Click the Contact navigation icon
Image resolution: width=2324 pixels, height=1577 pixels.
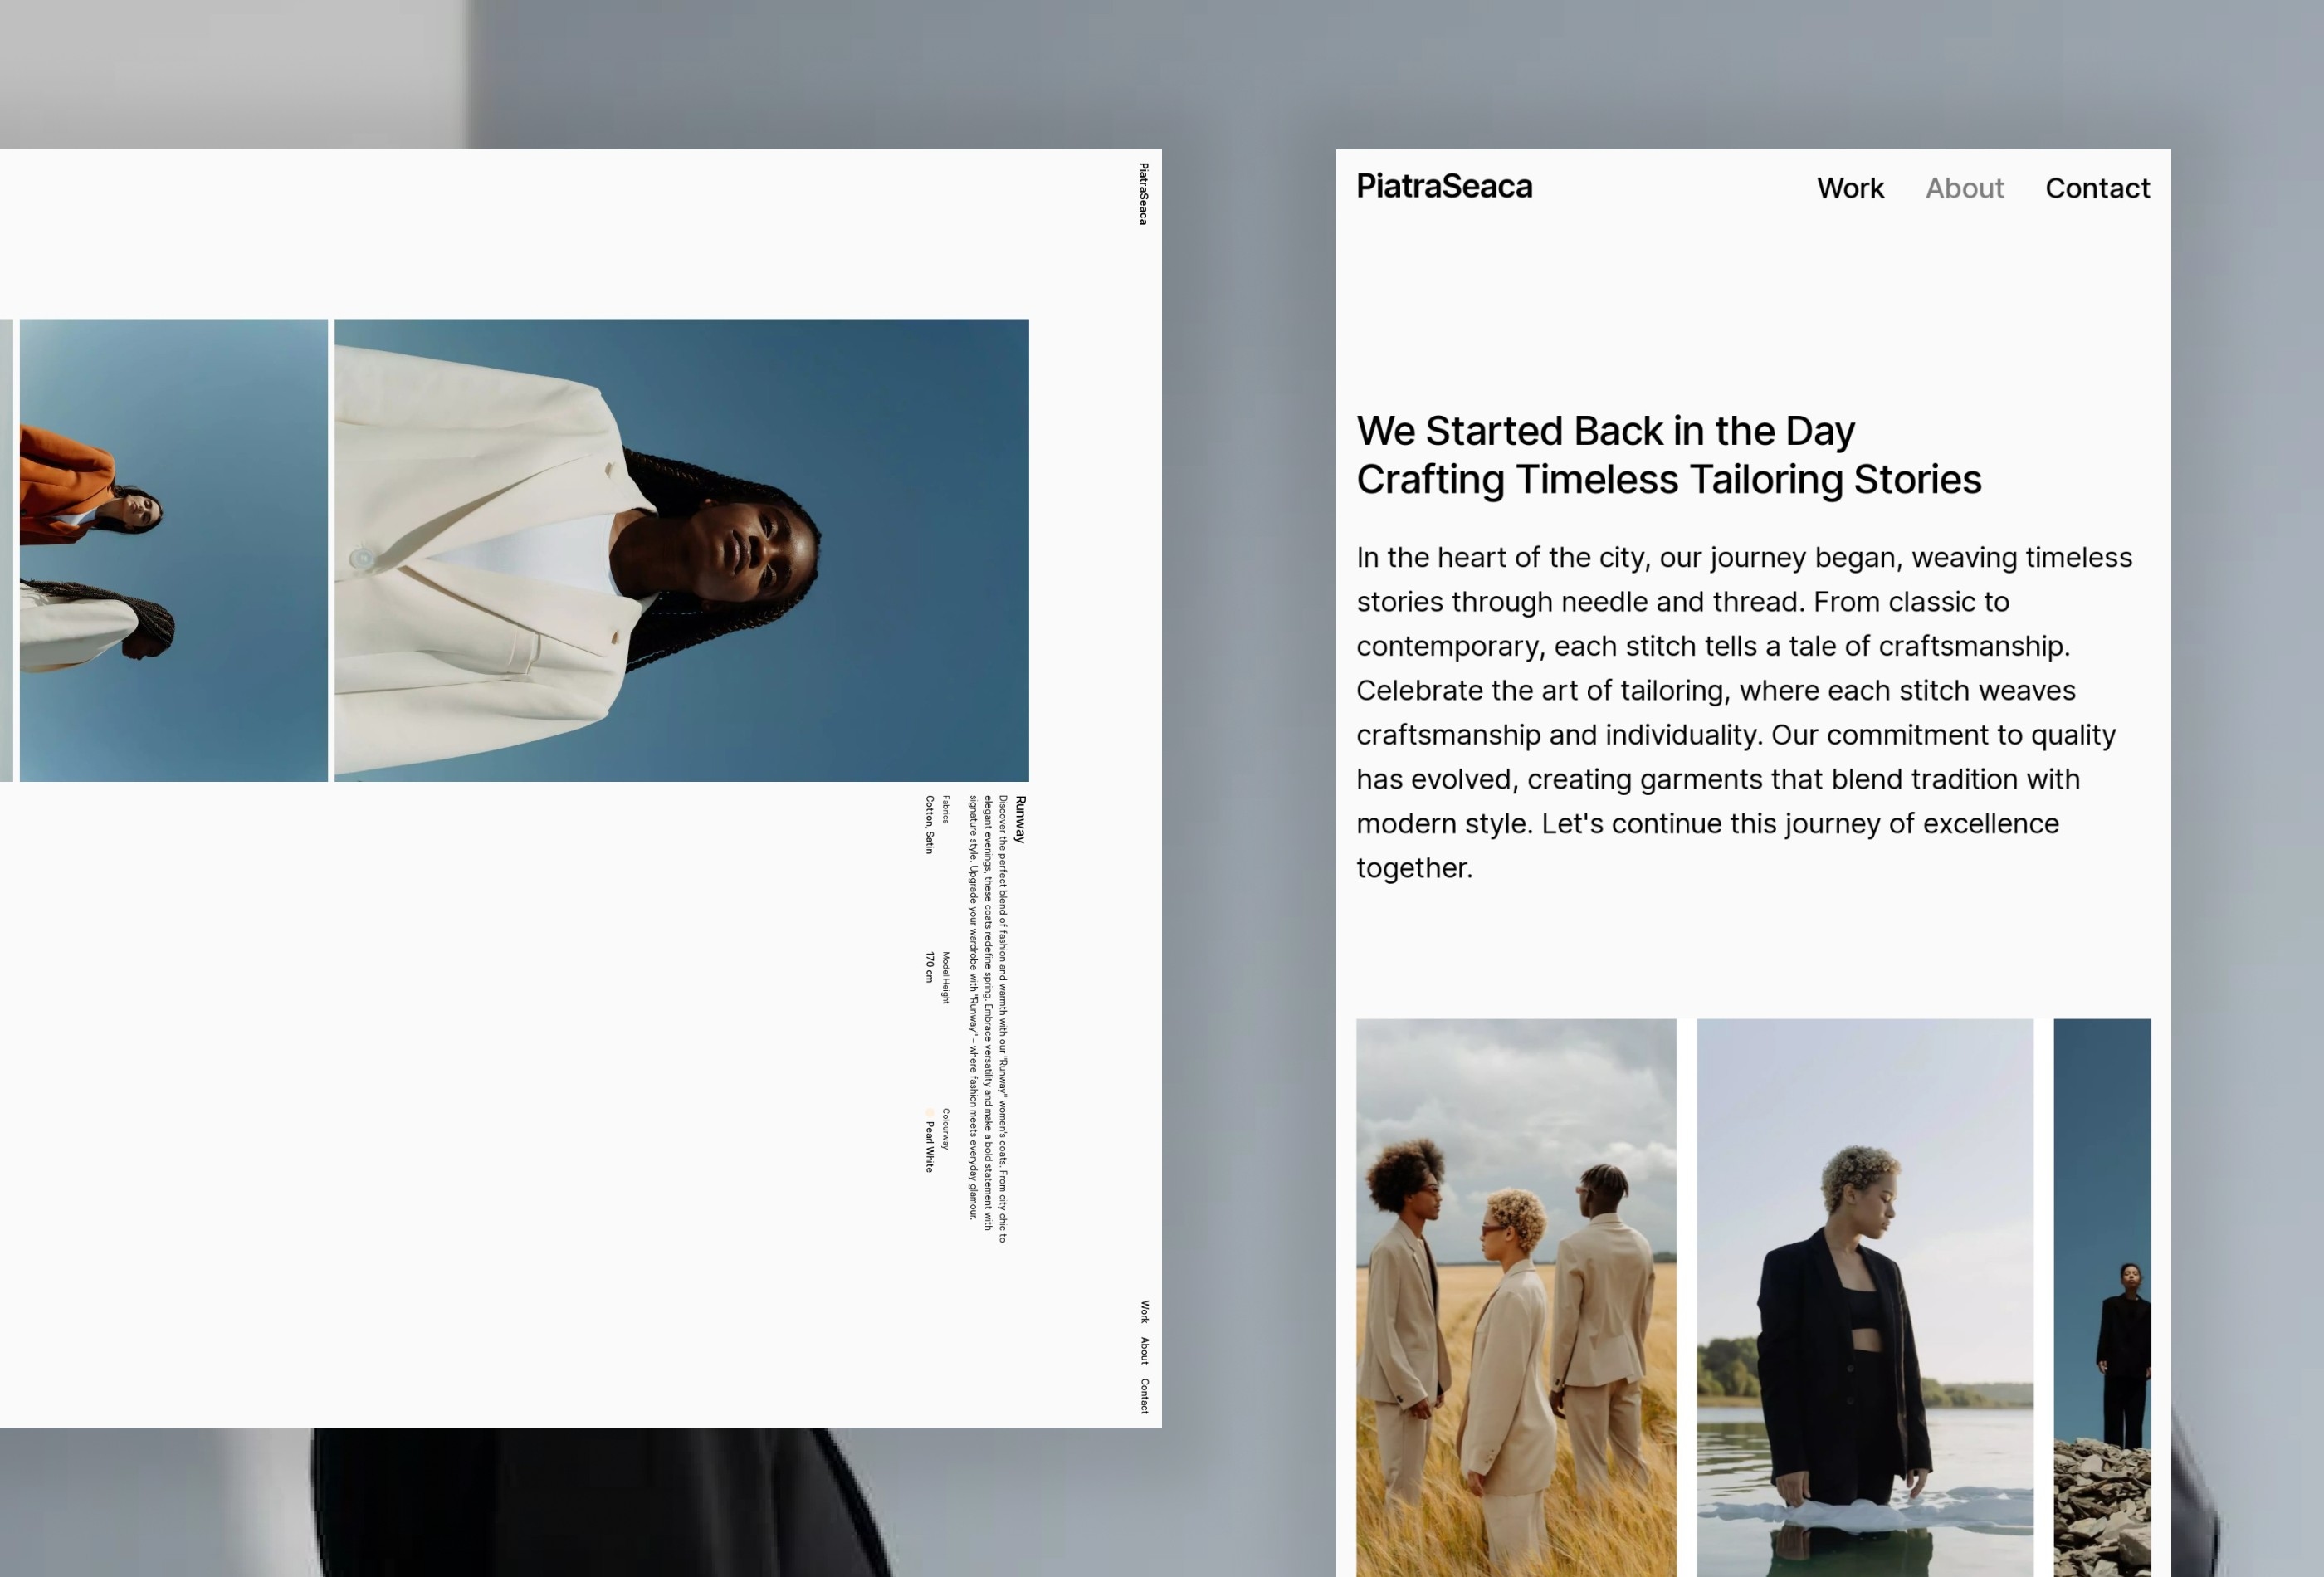click(x=2097, y=188)
